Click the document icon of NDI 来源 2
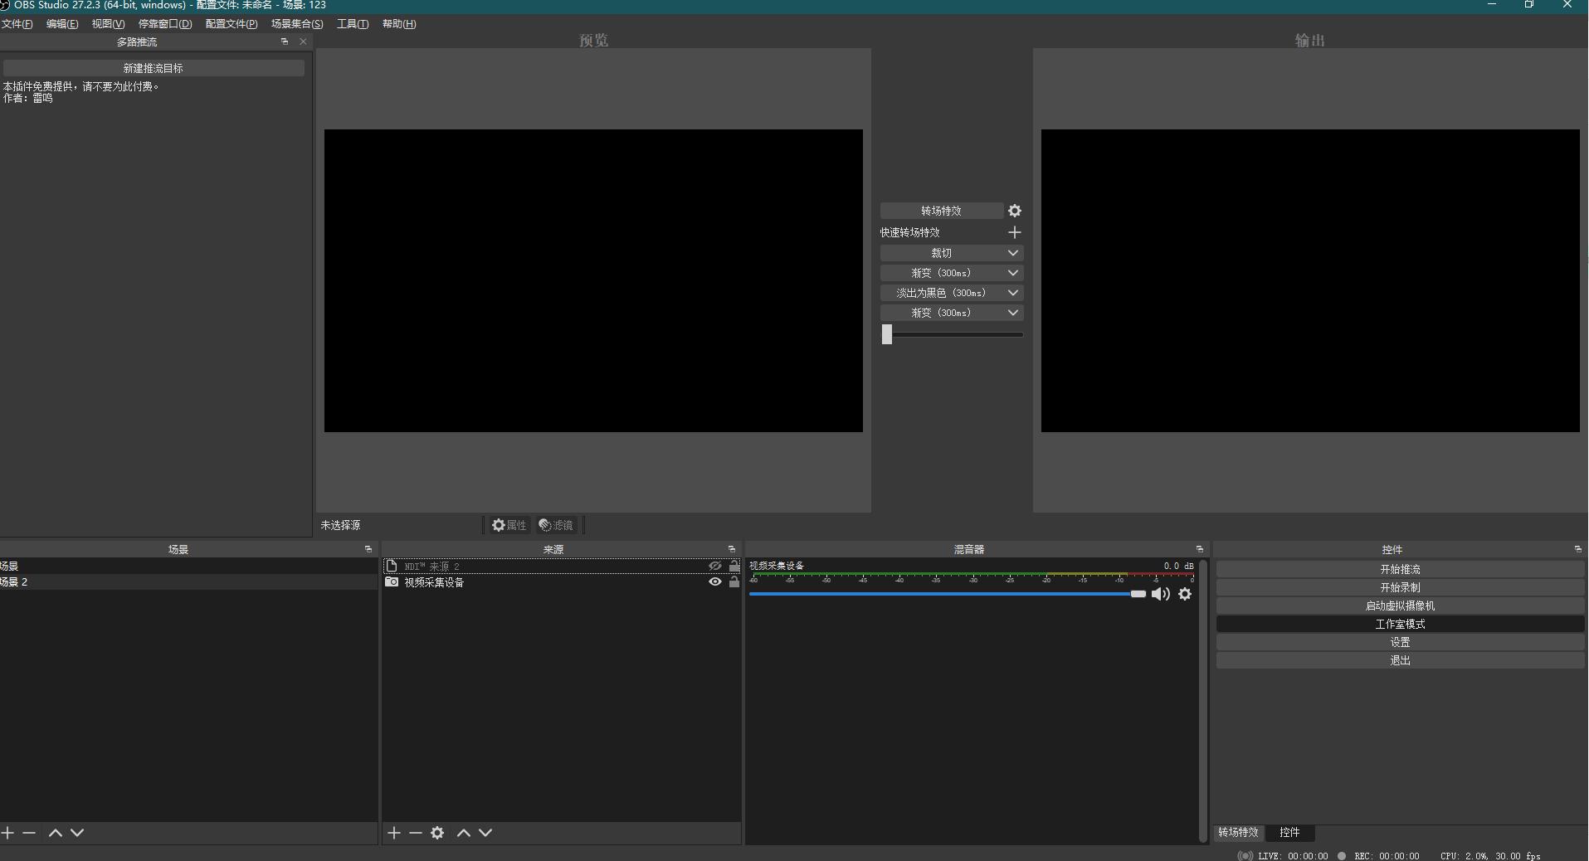The width and height of the screenshot is (1589, 861). (x=392, y=566)
